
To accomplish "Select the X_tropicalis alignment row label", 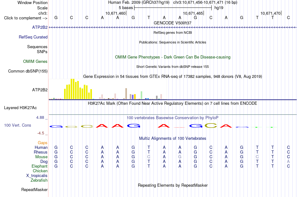I will click(x=37, y=176).
